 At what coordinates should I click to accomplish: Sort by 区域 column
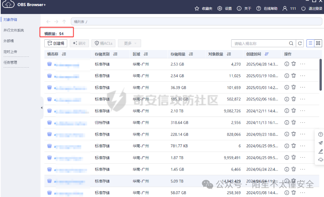point(146,54)
